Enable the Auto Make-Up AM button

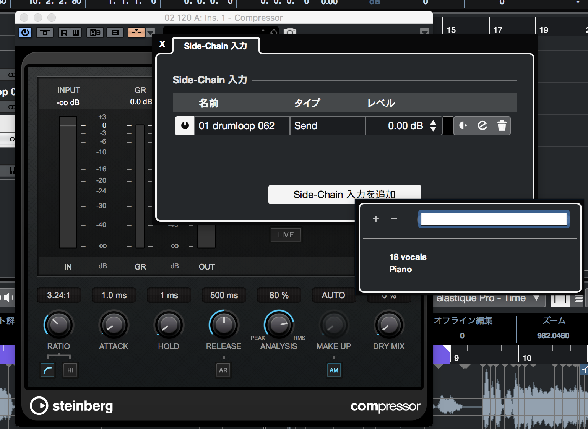pyautogui.click(x=334, y=370)
